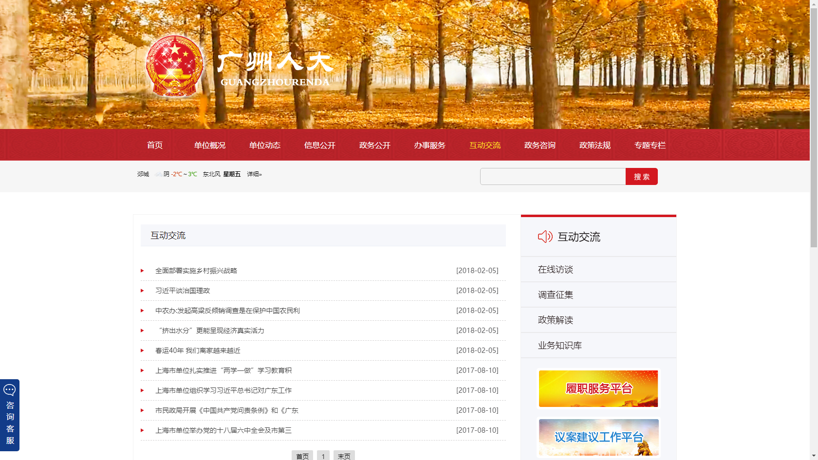This screenshot has width=818, height=460.
Task: Open 单位动态 menu item
Action: [x=265, y=145]
